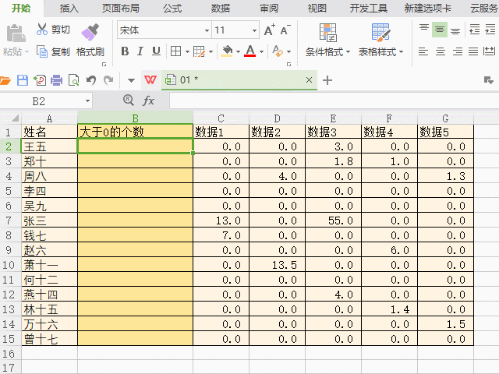Screen dimensions: 499x374
Task: Increase font size with the A+ icon
Action: coord(269,30)
